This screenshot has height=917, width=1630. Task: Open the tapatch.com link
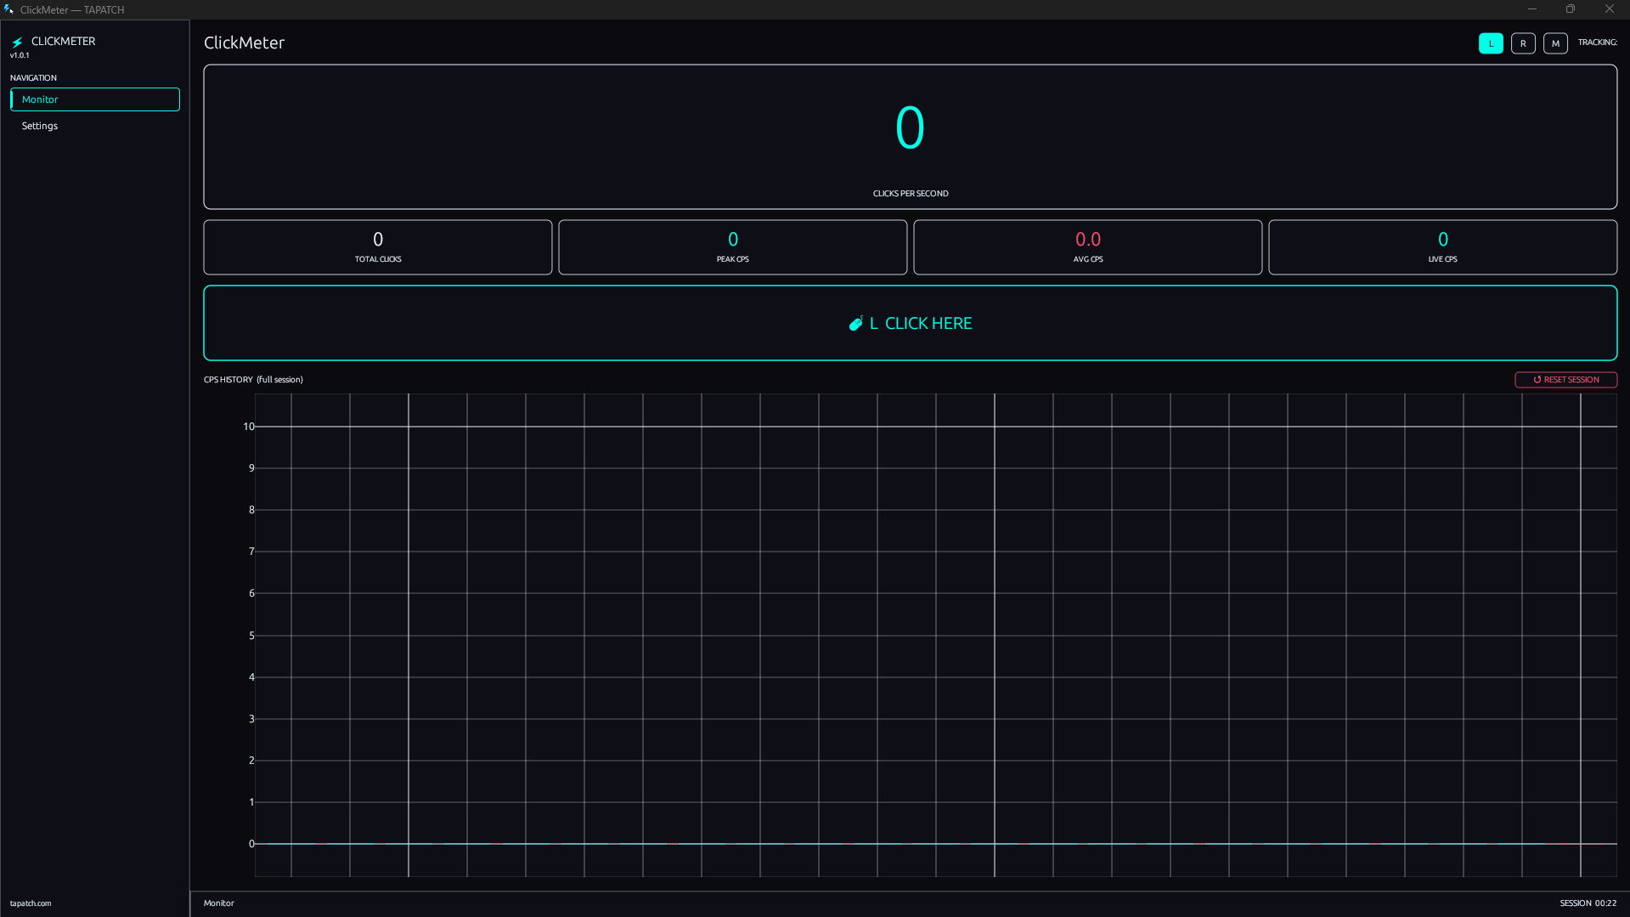tap(31, 903)
